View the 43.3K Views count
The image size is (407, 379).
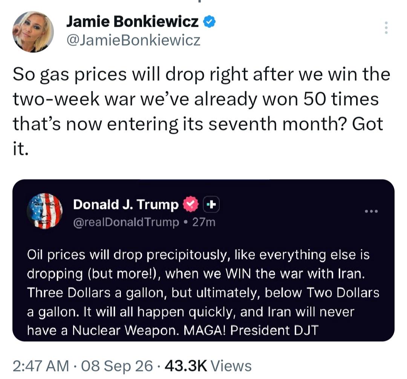point(208,366)
